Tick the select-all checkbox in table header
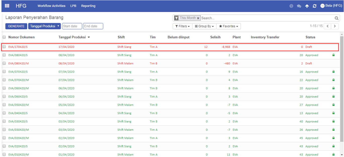The image size is (344, 157). point(4,37)
